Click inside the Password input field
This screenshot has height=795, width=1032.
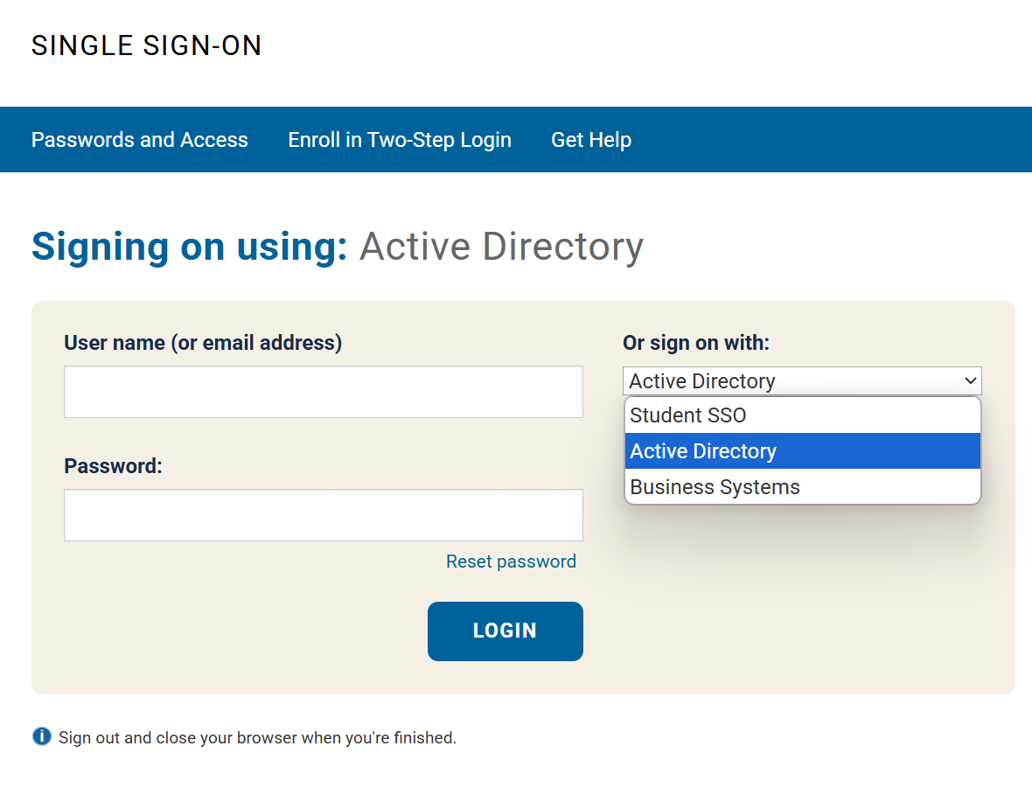[323, 514]
